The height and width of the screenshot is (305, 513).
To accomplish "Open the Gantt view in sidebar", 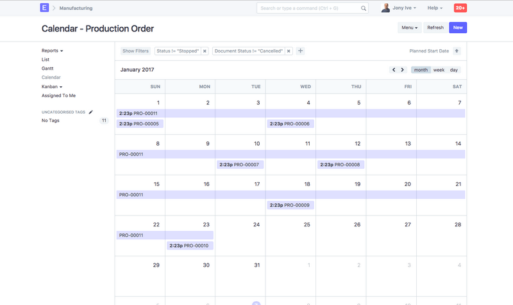I will pyautogui.click(x=47, y=68).
